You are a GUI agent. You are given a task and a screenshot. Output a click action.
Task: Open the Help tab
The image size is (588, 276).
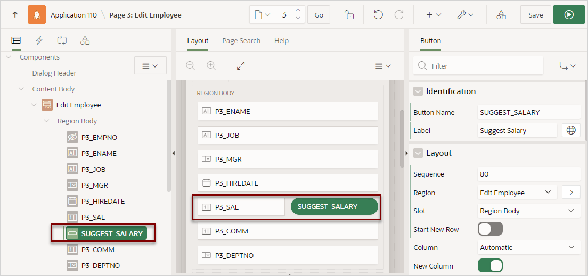[281, 41]
